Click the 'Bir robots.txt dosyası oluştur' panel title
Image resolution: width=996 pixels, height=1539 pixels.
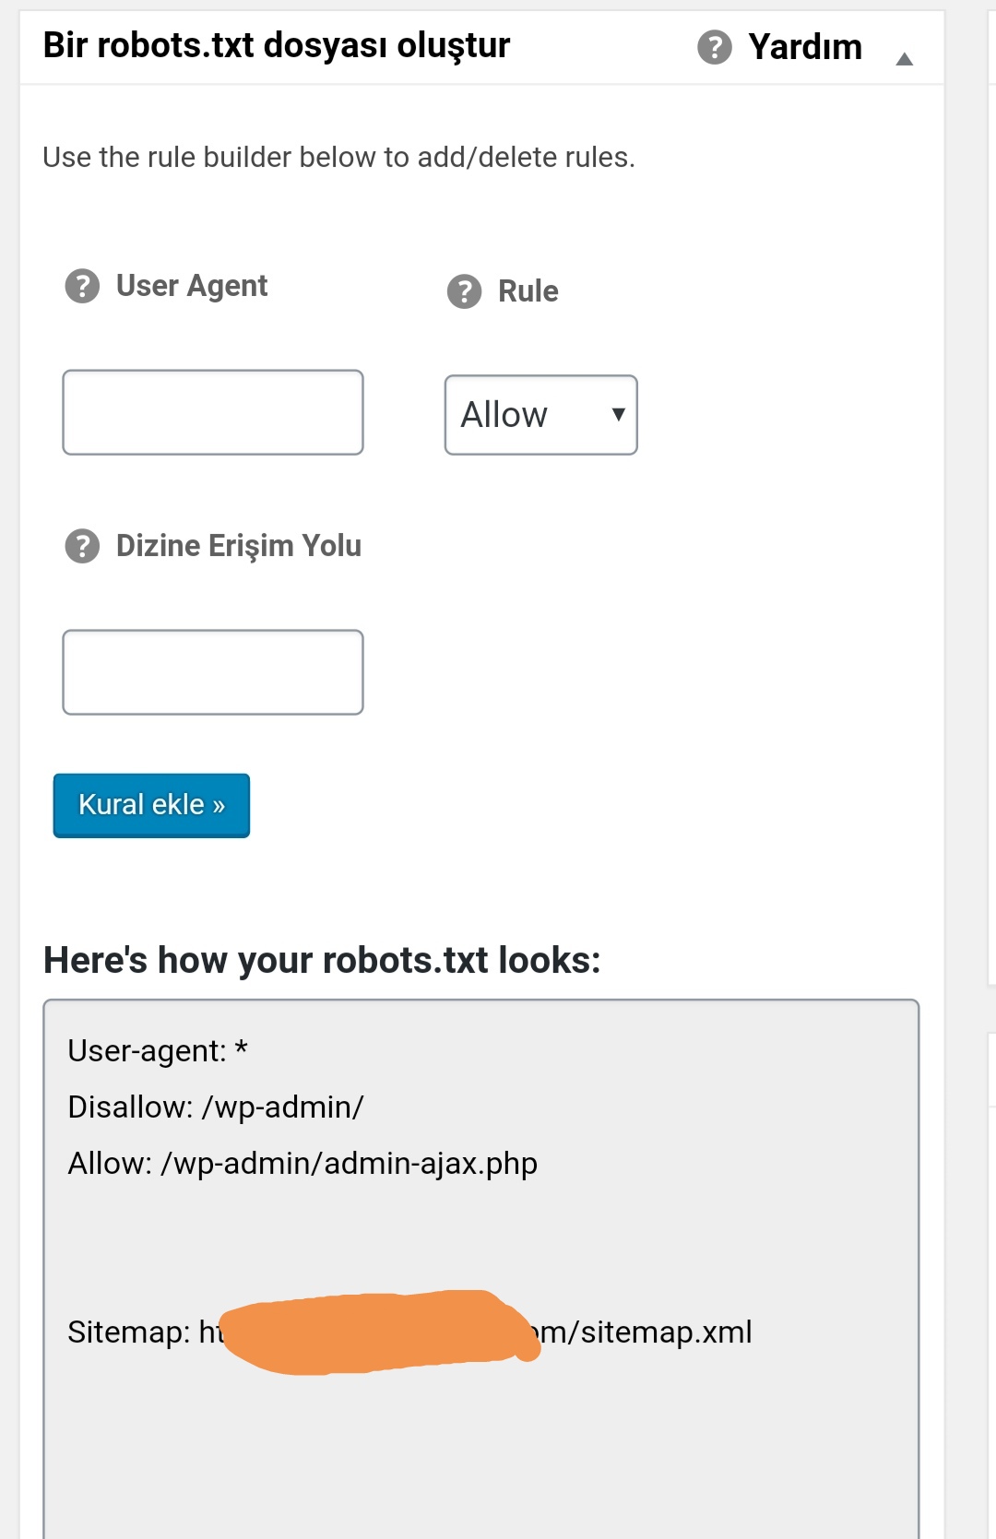pos(277,45)
